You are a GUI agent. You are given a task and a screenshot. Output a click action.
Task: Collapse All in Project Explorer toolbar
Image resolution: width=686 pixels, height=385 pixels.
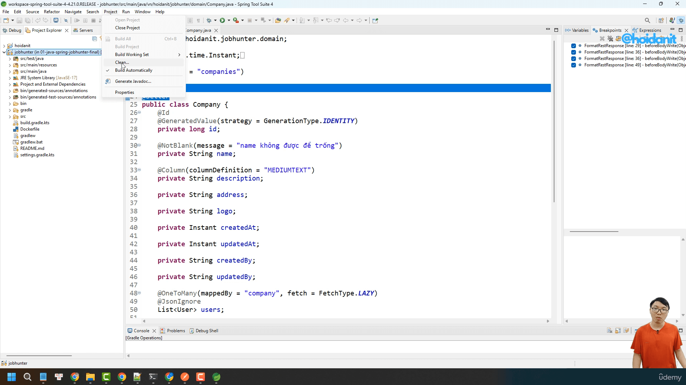point(94,39)
